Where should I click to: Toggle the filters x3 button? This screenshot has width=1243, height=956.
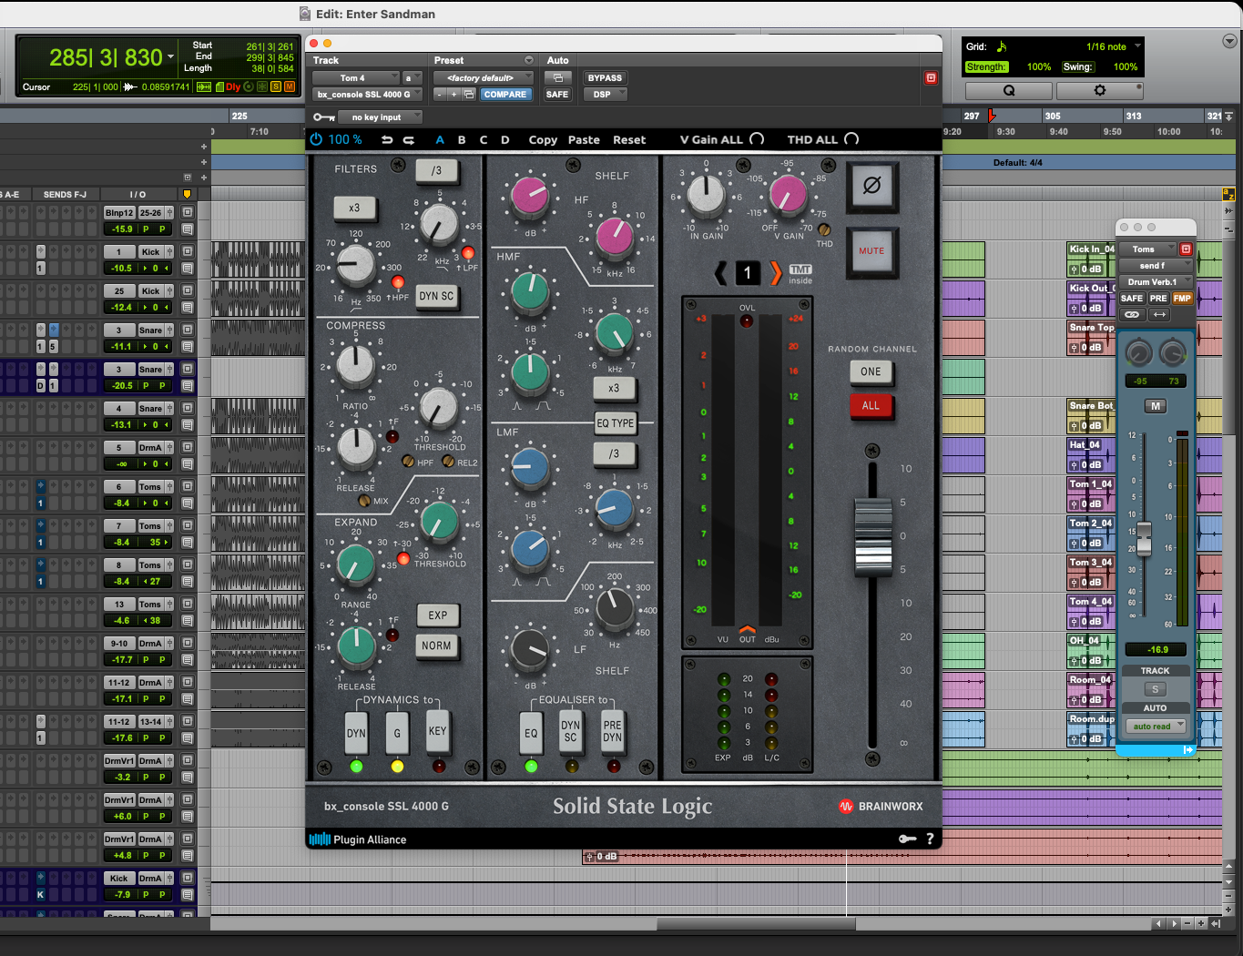[x=354, y=208]
